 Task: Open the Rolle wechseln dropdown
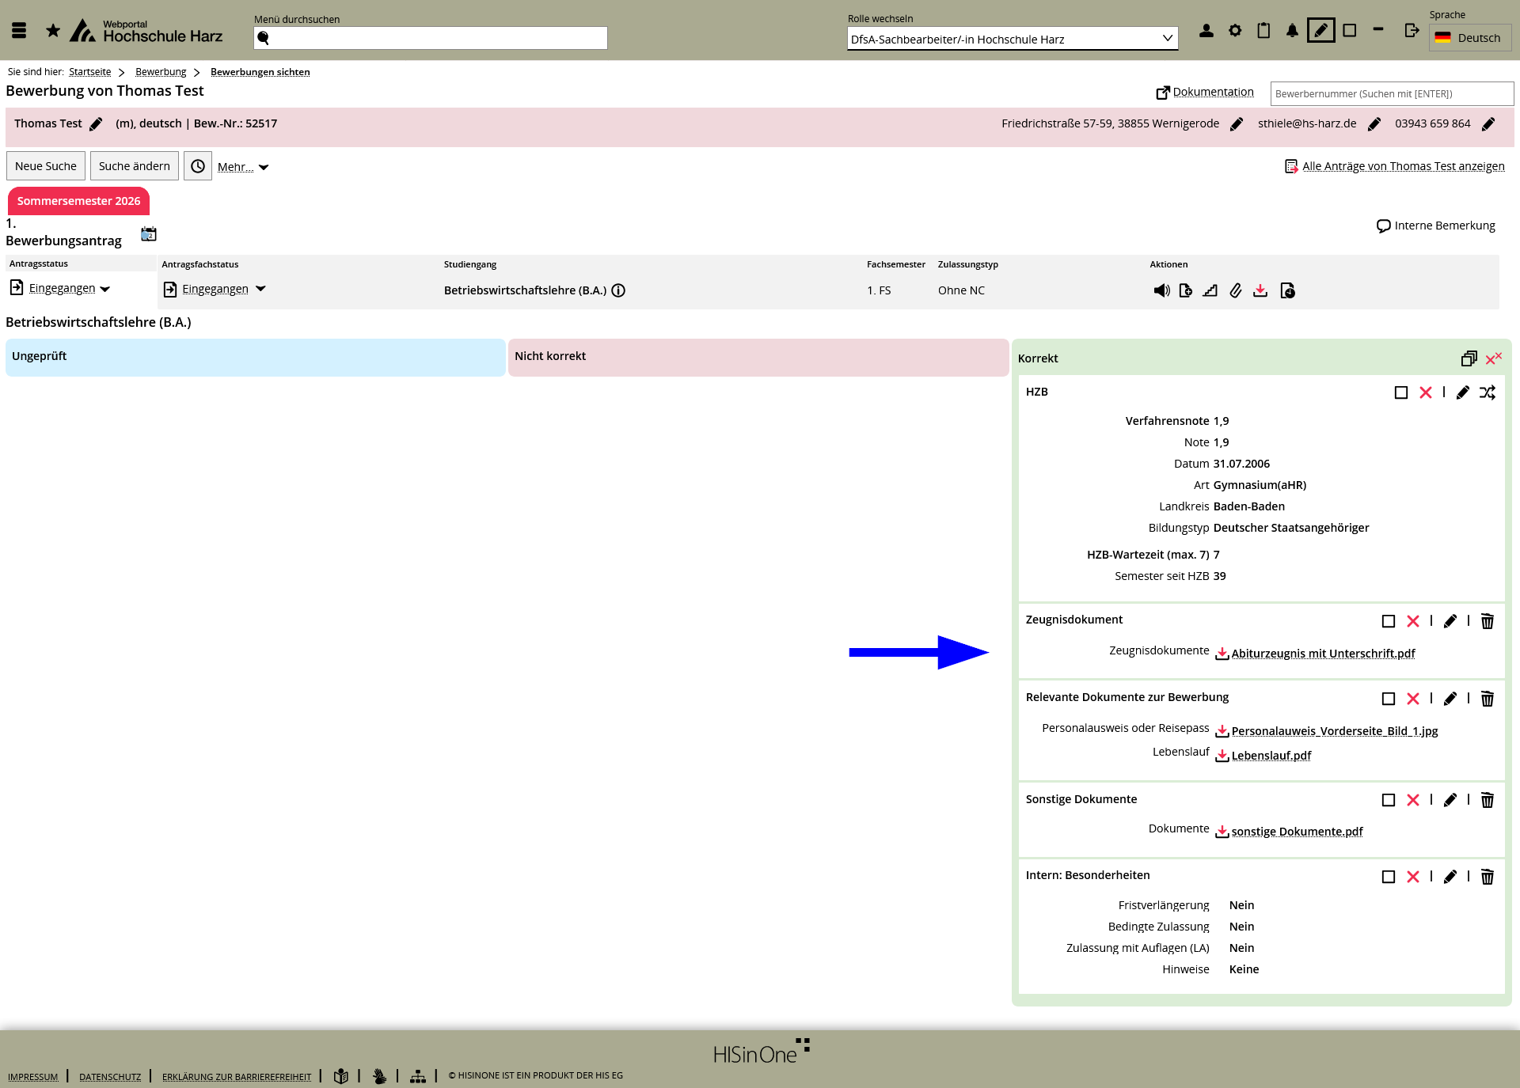point(1012,39)
